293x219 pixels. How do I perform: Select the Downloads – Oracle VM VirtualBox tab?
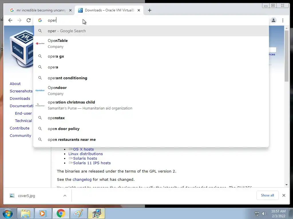click(x=109, y=10)
